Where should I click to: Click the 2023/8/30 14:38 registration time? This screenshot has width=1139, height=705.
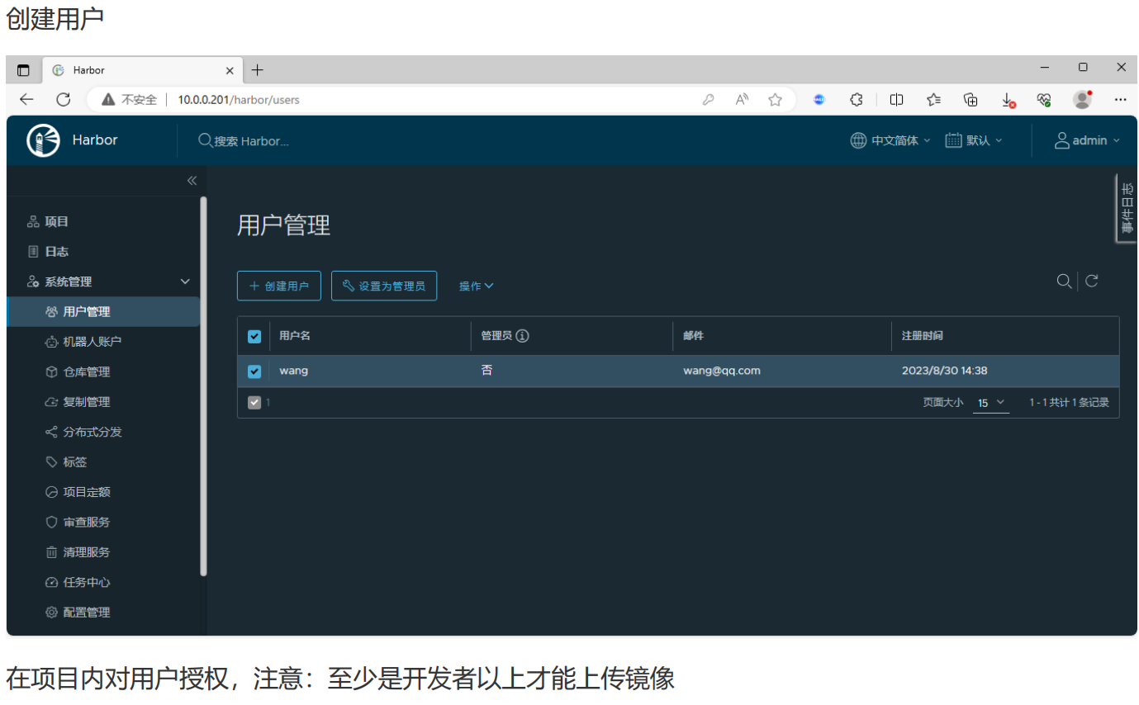[x=945, y=371]
